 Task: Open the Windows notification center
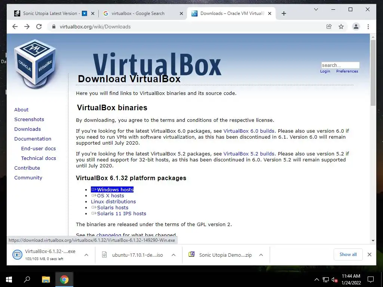click(x=371, y=280)
